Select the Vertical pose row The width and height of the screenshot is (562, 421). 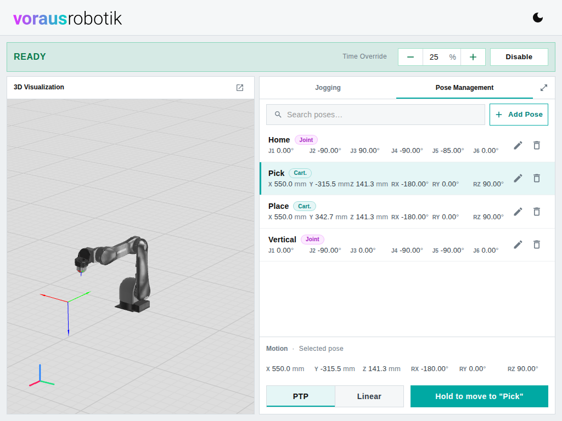(x=407, y=244)
